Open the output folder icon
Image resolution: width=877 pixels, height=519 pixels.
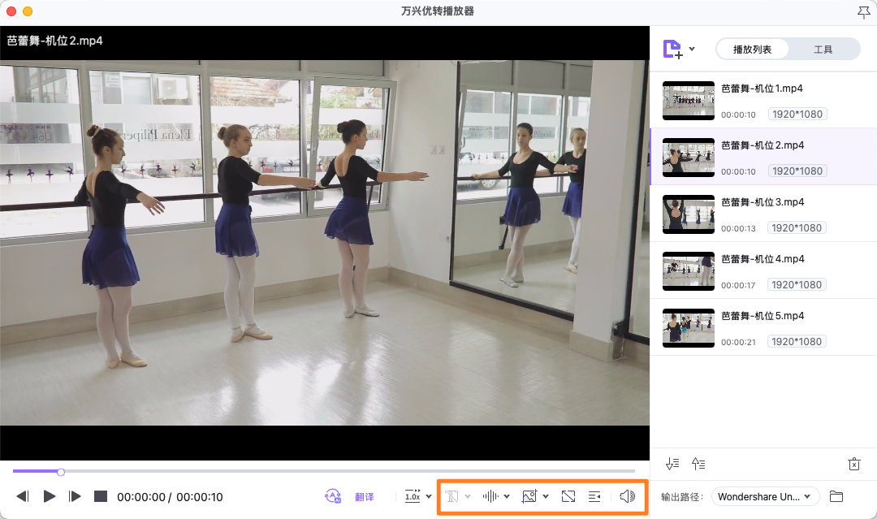(836, 496)
